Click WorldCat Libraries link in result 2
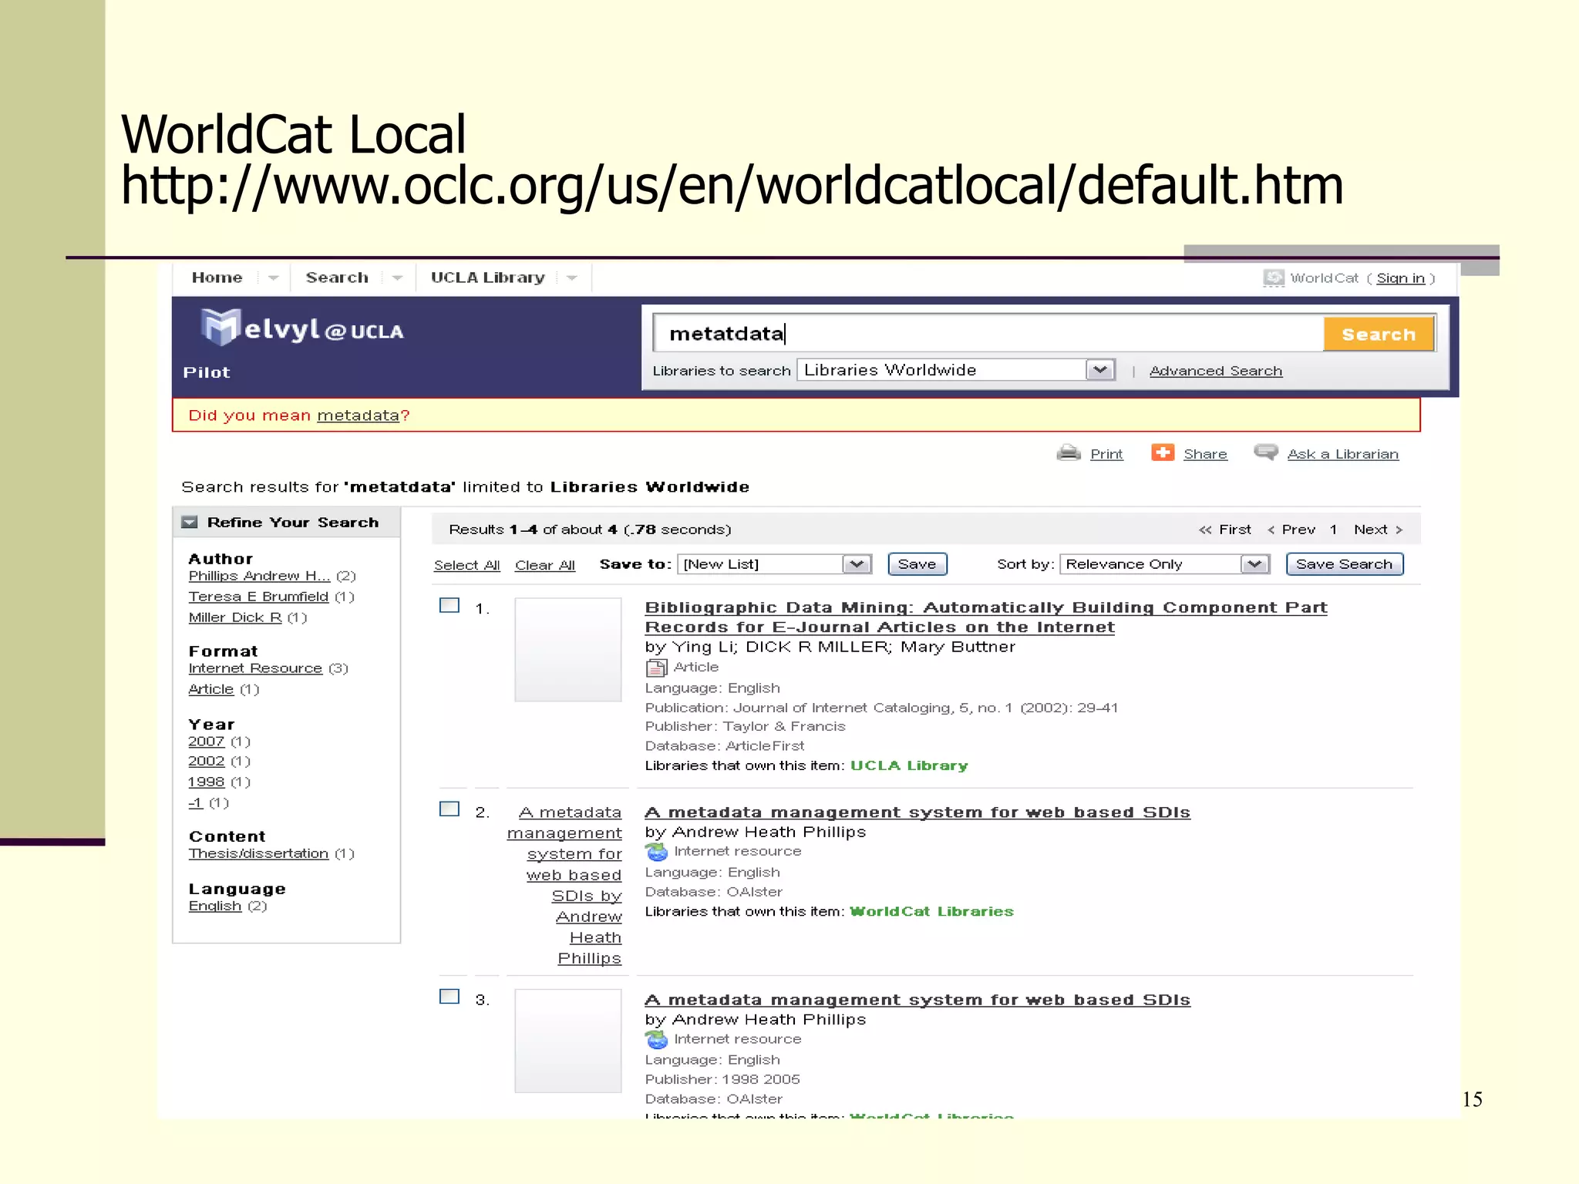The image size is (1579, 1184). (x=931, y=912)
